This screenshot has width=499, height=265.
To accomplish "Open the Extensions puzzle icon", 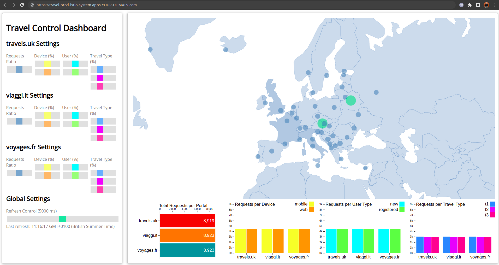I will [x=470, y=5].
